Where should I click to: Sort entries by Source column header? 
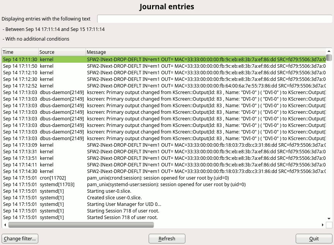62,52
